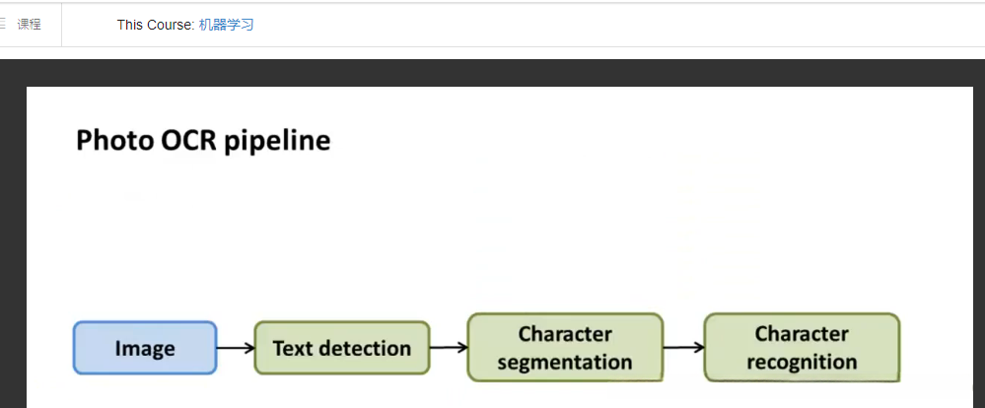The image size is (985, 408).
Task: Click the arrow pointing into Character recognition
Action: point(683,347)
